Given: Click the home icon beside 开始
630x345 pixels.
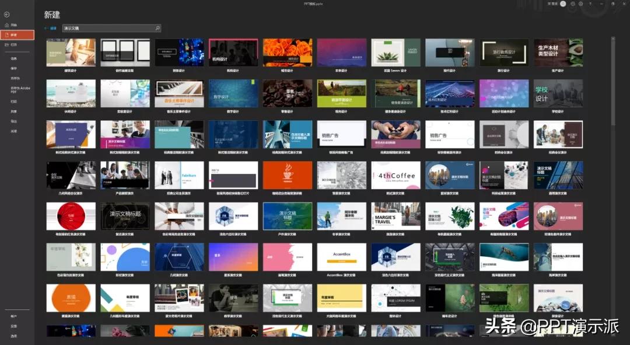Looking at the screenshot, I should pyautogui.click(x=6, y=26).
